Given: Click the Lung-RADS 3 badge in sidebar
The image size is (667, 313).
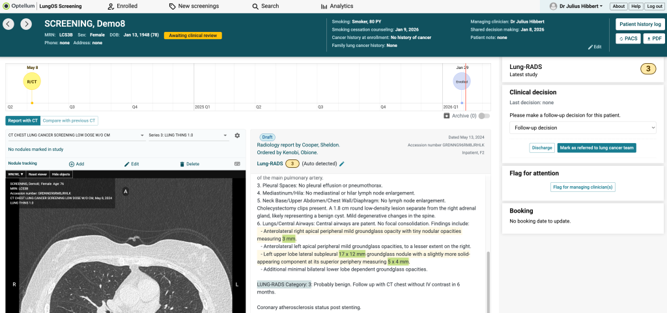Looking at the screenshot, I should [648, 69].
